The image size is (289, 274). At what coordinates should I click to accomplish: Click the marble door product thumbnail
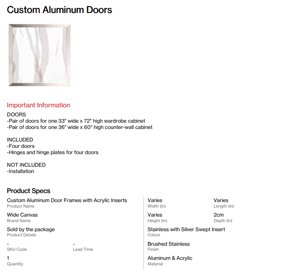click(x=39, y=55)
